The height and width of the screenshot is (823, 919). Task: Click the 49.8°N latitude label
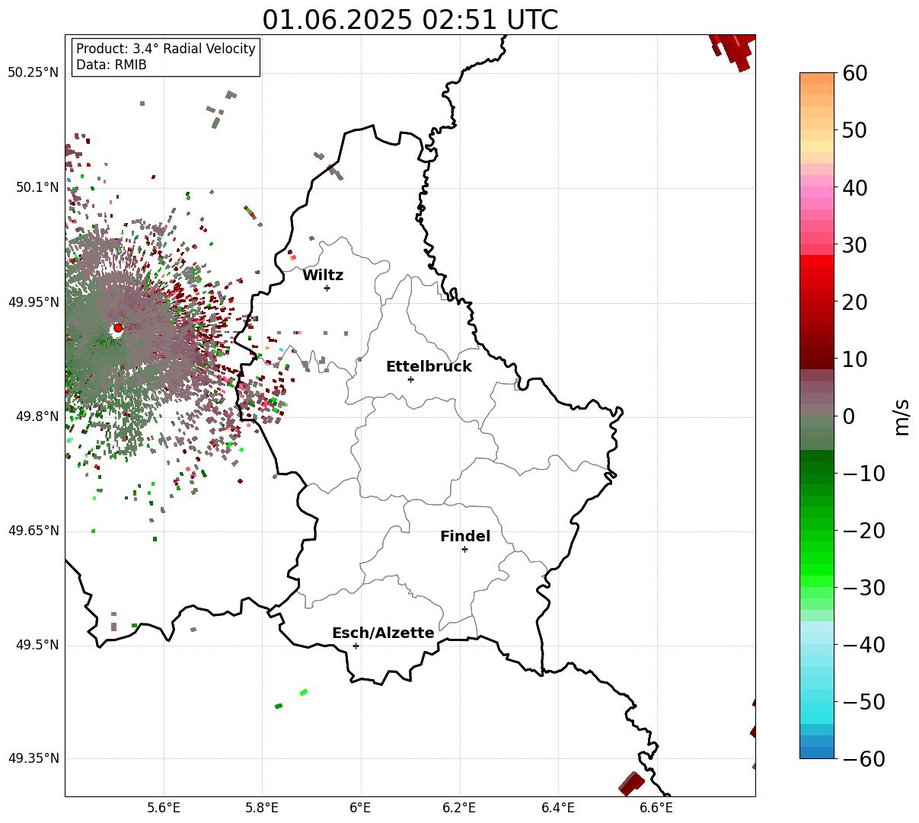coord(37,416)
